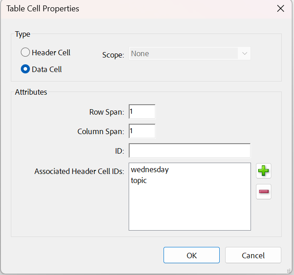Click the red minus remove header ID icon
Viewport: 294px width, 275px height.
tap(264, 191)
